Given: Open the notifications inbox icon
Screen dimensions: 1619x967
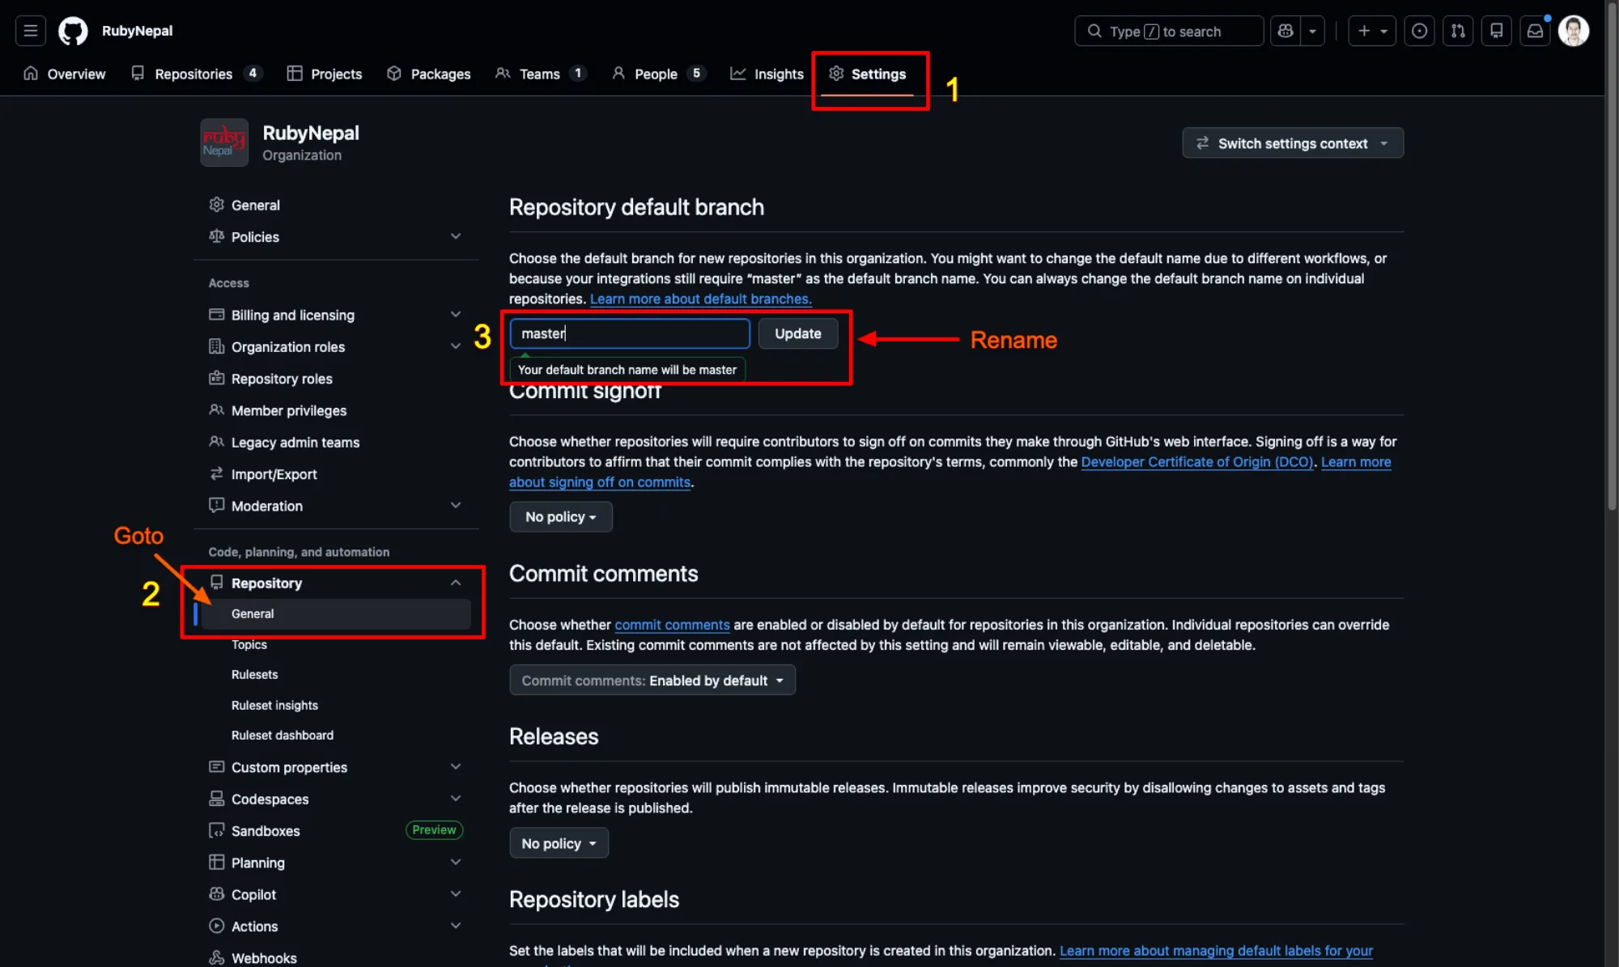Looking at the screenshot, I should click(1535, 31).
